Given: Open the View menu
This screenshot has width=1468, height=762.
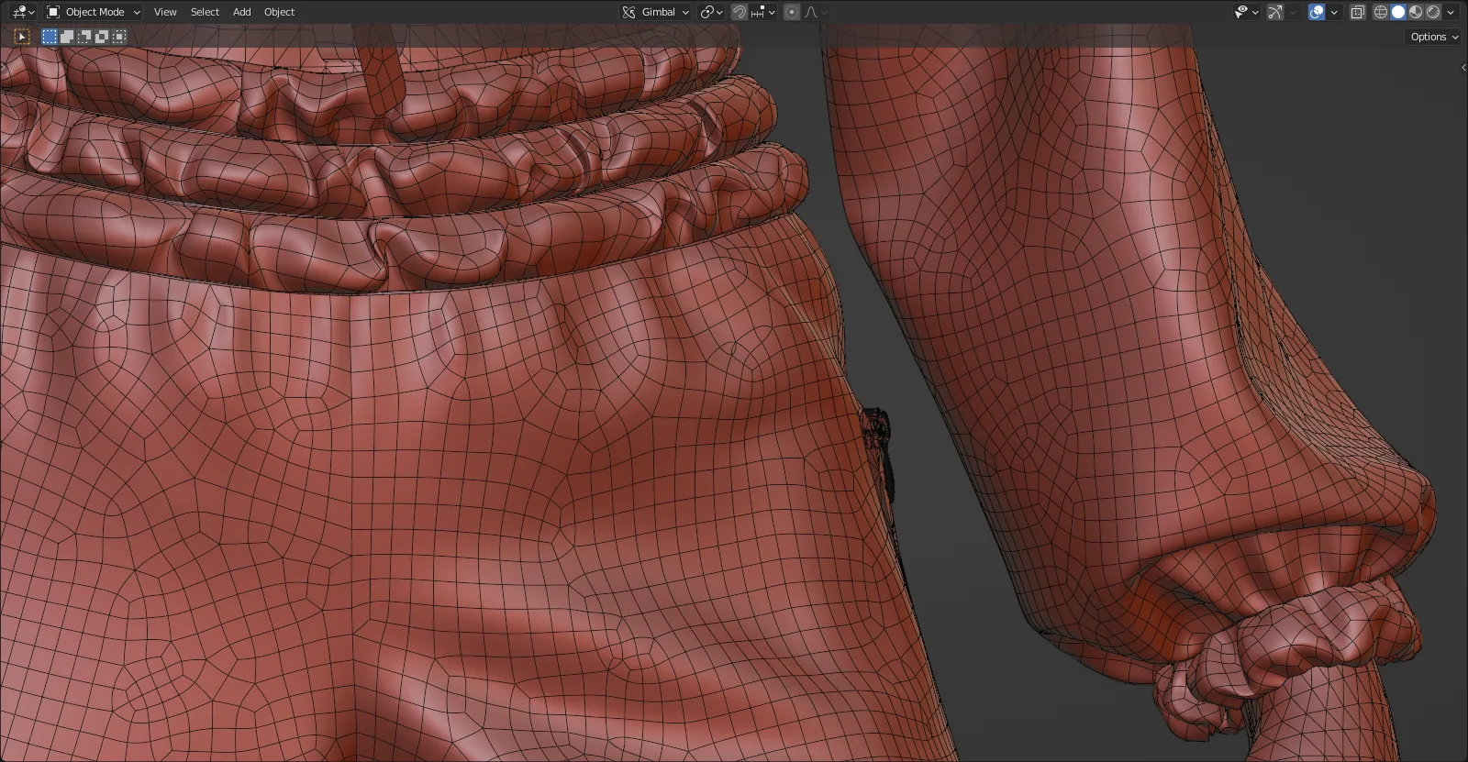Looking at the screenshot, I should pyautogui.click(x=165, y=12).
